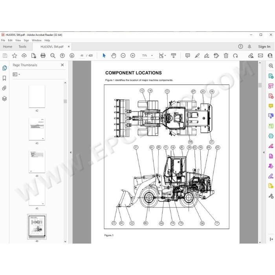Show the Layers panel
The height and width of the screenshot is (275, 275).
tap(4, 99)
